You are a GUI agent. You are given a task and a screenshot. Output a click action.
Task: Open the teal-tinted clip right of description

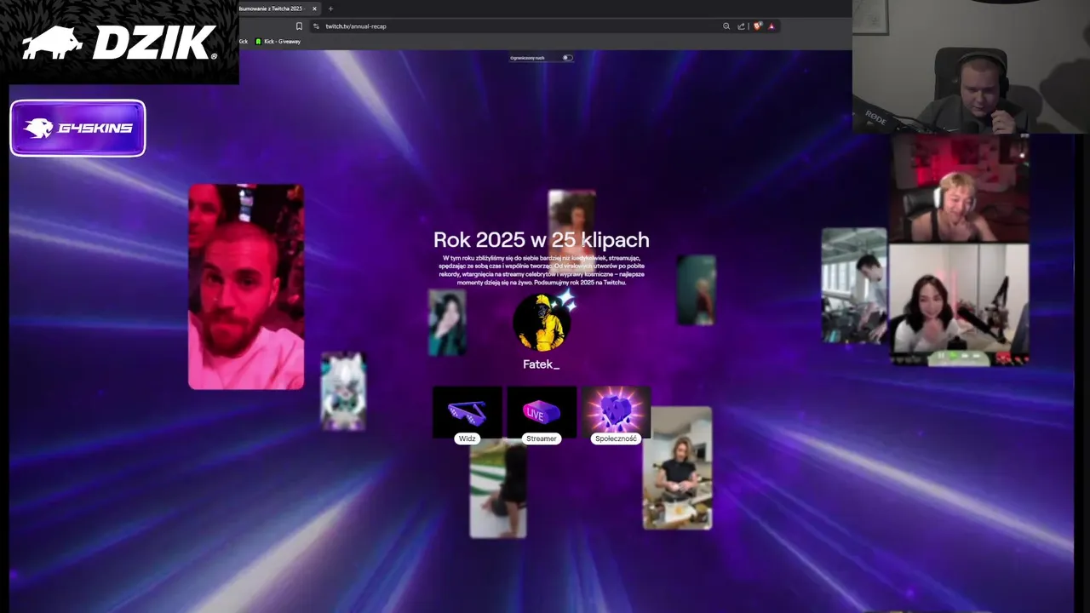(697, 290)
